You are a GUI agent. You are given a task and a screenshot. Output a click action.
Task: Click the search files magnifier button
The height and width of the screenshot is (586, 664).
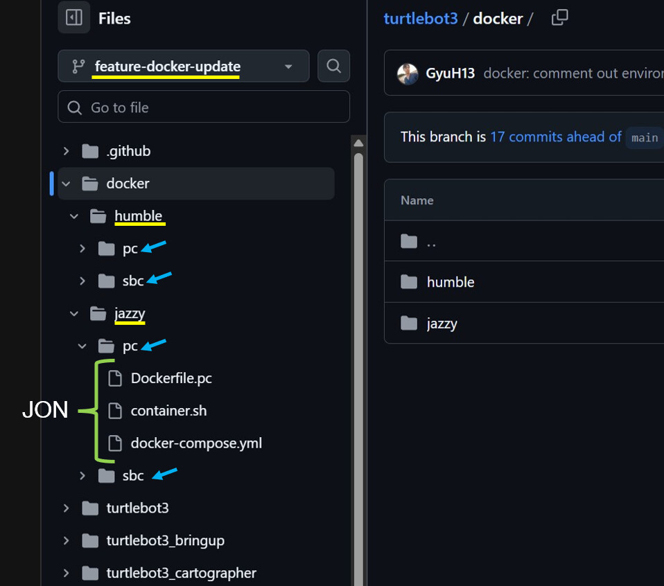pyautogui.click(x=333, y=66)
